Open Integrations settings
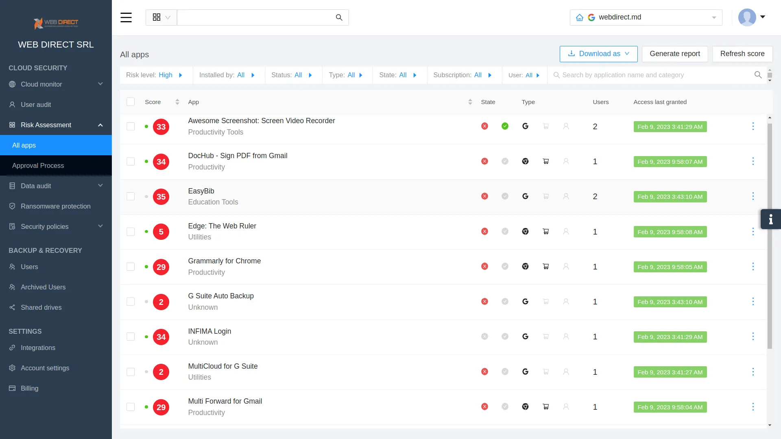781x439 pixels. tap(56, 348)
